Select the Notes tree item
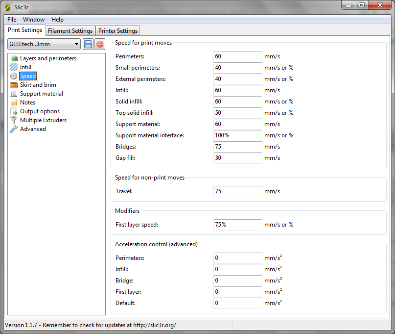This screenshot has width=395, height=334. [28, 103]
